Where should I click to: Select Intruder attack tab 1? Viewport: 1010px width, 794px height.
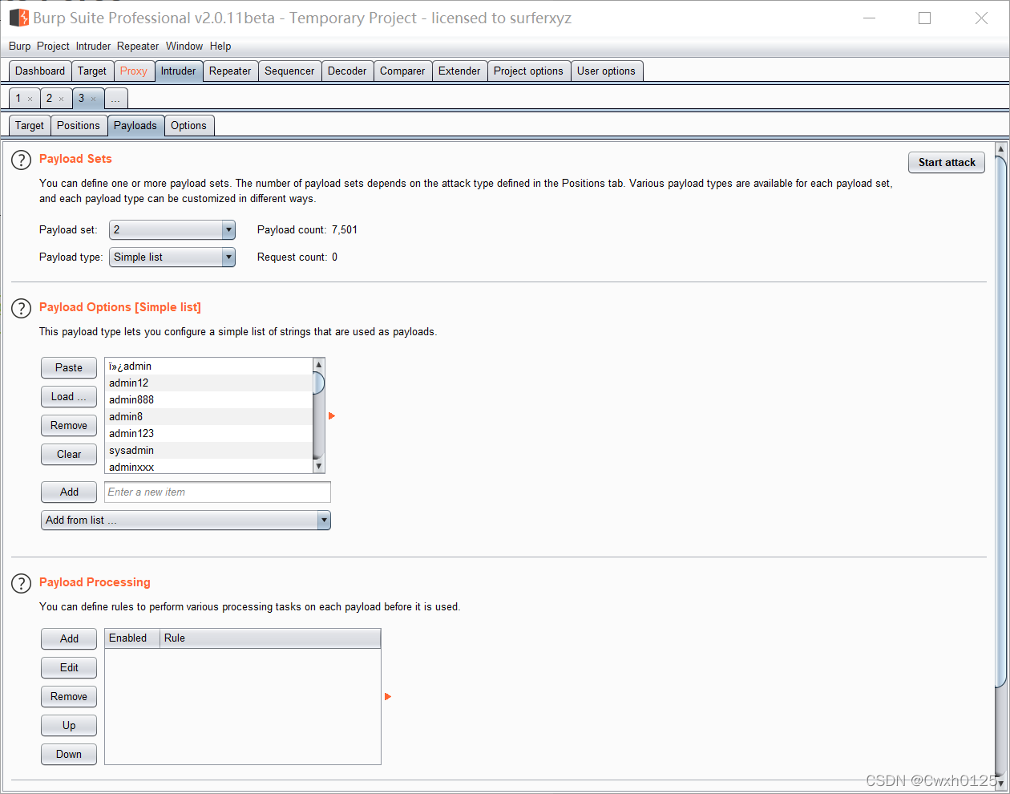[18, 99]
